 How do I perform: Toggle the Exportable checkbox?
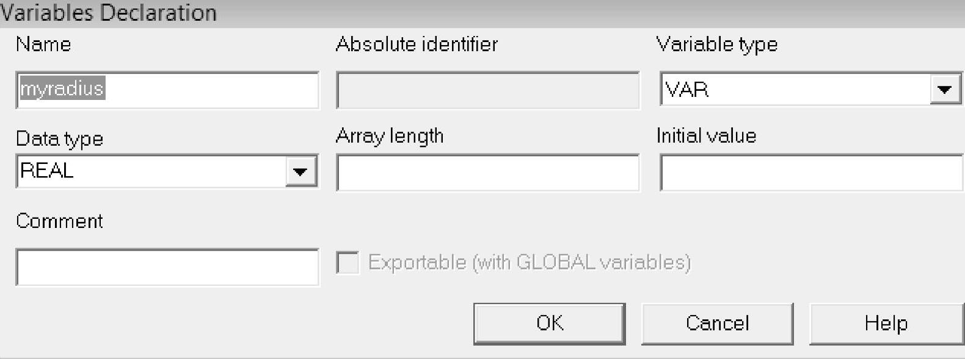(348, 263)
